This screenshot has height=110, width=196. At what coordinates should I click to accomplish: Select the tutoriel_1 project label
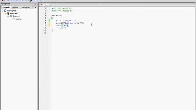coord(14,13)
